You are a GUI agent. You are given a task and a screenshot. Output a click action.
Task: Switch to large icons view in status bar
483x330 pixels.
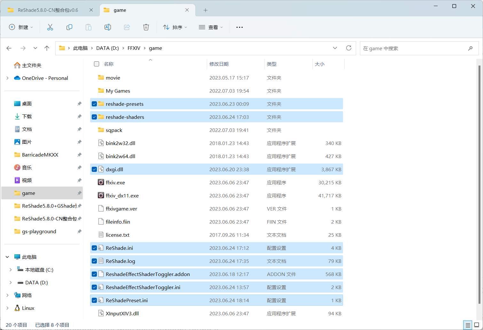(x=476, y=325)
